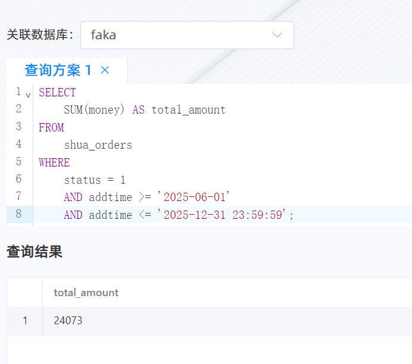
Task: Click the dropdown chevron arrow beside faka
Action: coord(277,35)
